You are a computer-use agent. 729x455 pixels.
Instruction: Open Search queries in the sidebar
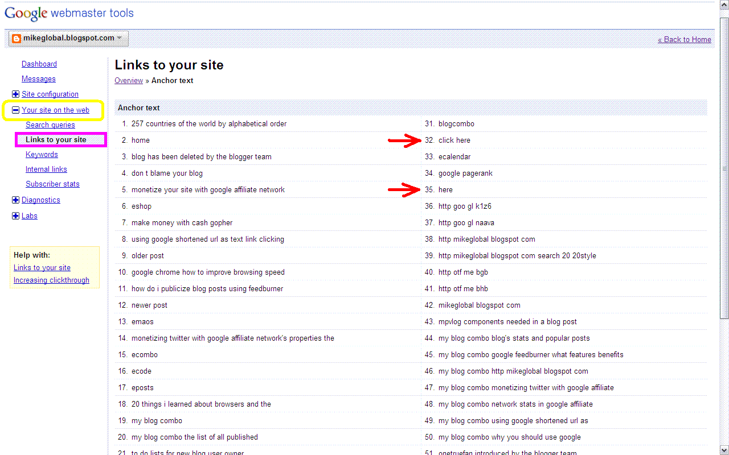(50, 125)
